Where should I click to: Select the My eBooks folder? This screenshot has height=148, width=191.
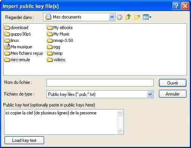pyautogui.click(x=60, y=28)
